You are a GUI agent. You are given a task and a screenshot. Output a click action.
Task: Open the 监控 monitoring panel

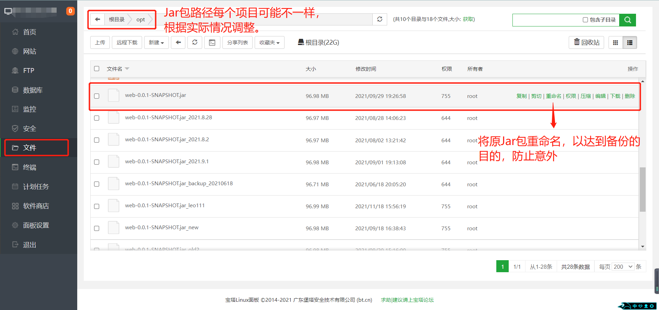30,109
